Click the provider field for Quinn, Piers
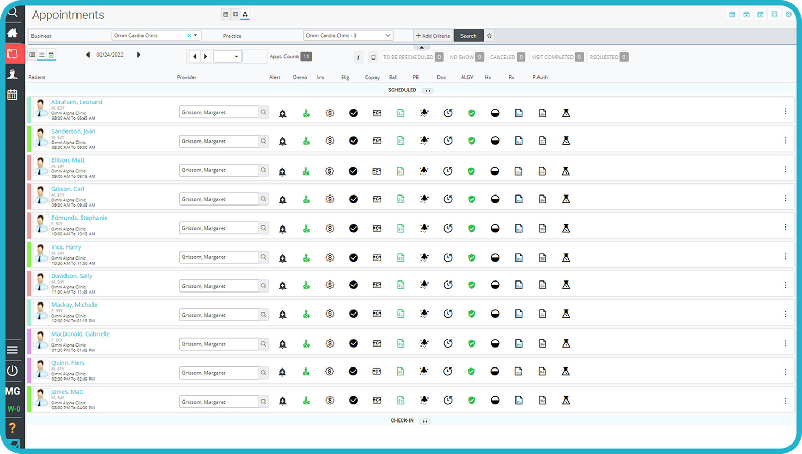The height and width of the screenshot is (454, 802). pos(219,373)
